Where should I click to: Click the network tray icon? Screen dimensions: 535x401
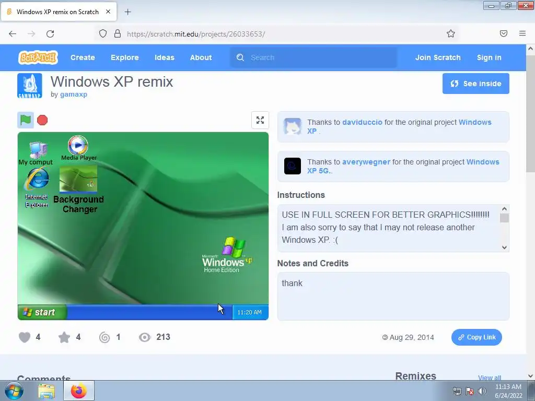[x=457, y=391]
